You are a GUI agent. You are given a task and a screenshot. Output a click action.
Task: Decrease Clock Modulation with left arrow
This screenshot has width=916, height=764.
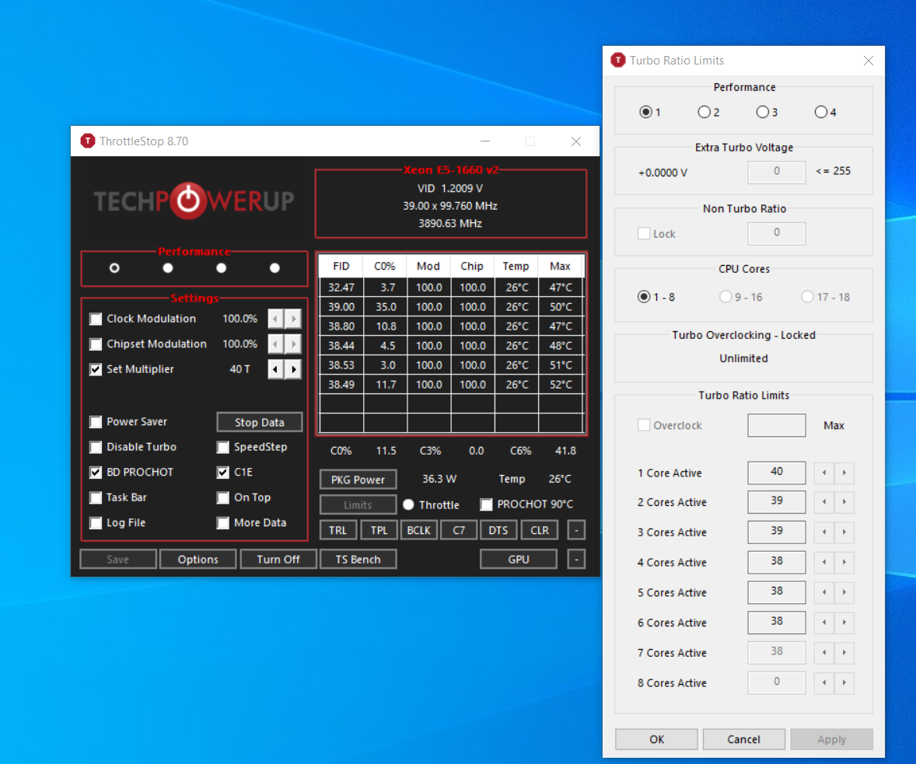pyautogui.click(x=276, y=319)
